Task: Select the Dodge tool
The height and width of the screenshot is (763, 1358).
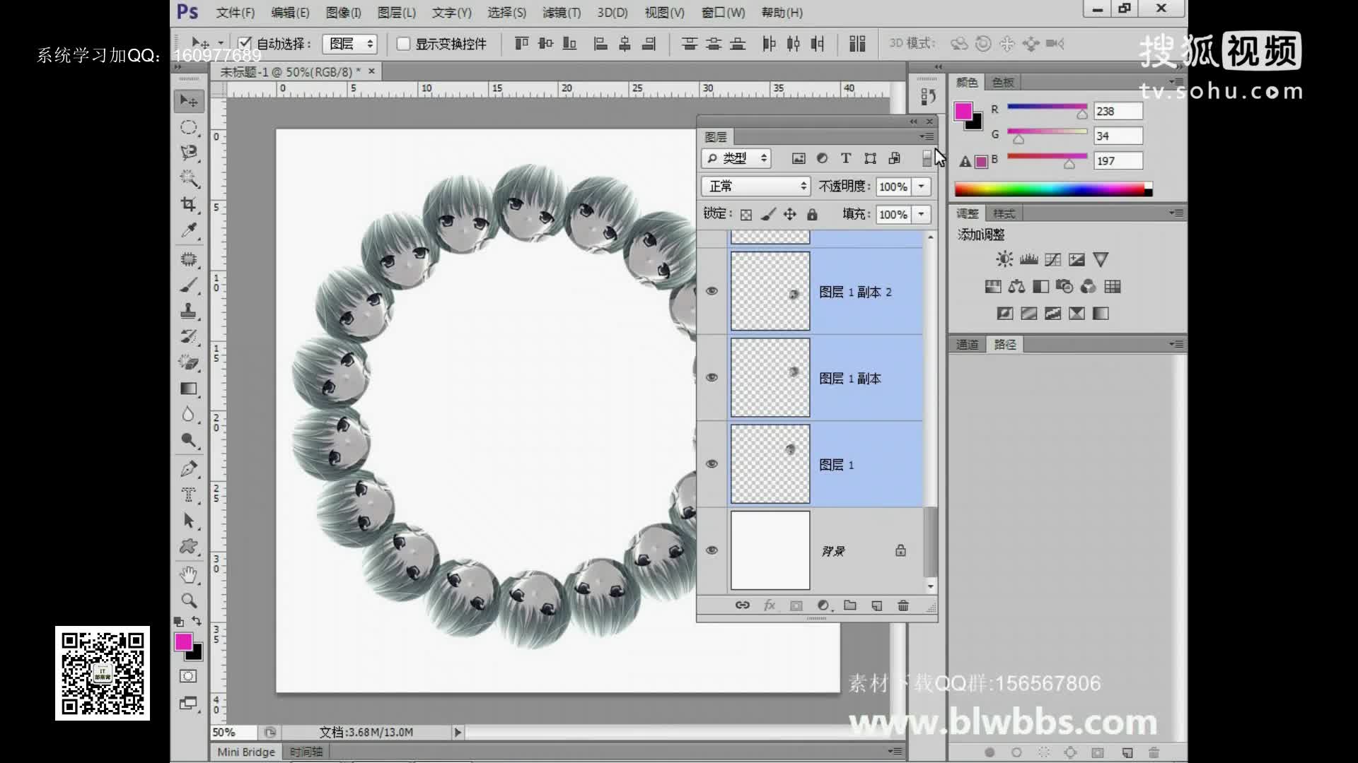Action: coord(189,439)
